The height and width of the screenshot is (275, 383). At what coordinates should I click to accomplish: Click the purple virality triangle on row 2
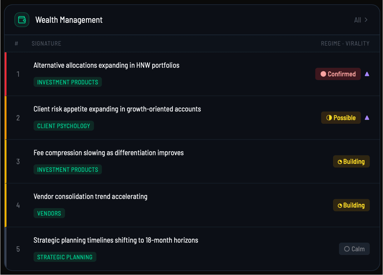coord(367,118)
